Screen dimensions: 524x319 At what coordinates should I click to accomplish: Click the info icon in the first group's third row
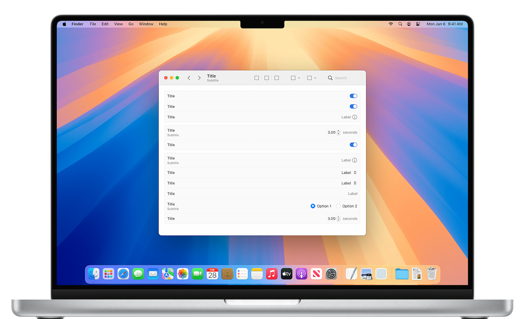click(355, 117)
